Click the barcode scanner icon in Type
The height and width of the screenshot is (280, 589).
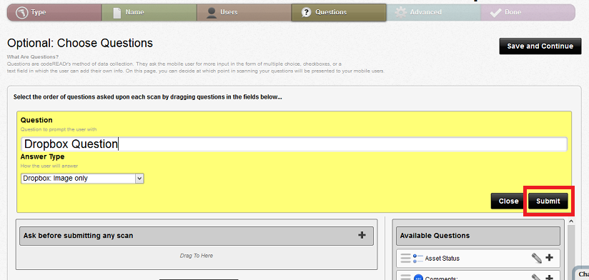click(21, 13)
